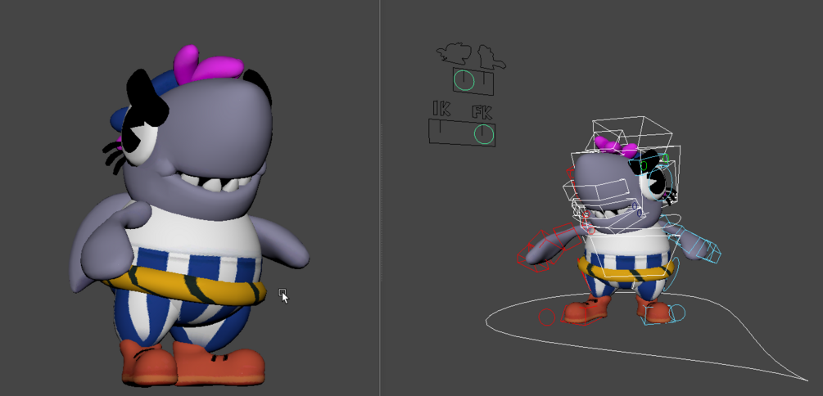Image resolution: width=823 pixels, height=396 pixels.
Task: Select the red upper-arm box control
Action: (x=566, y=235)
